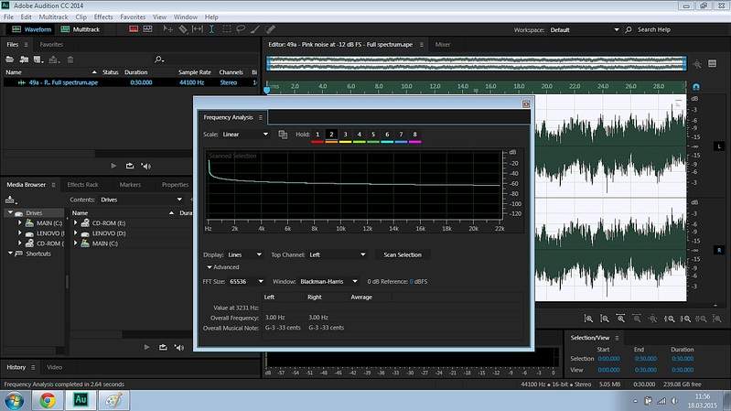
Task: Open the new file icon menu
Action: click(38, 59)
